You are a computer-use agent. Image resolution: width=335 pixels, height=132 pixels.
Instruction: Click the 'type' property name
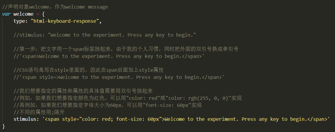click(19, 21)
